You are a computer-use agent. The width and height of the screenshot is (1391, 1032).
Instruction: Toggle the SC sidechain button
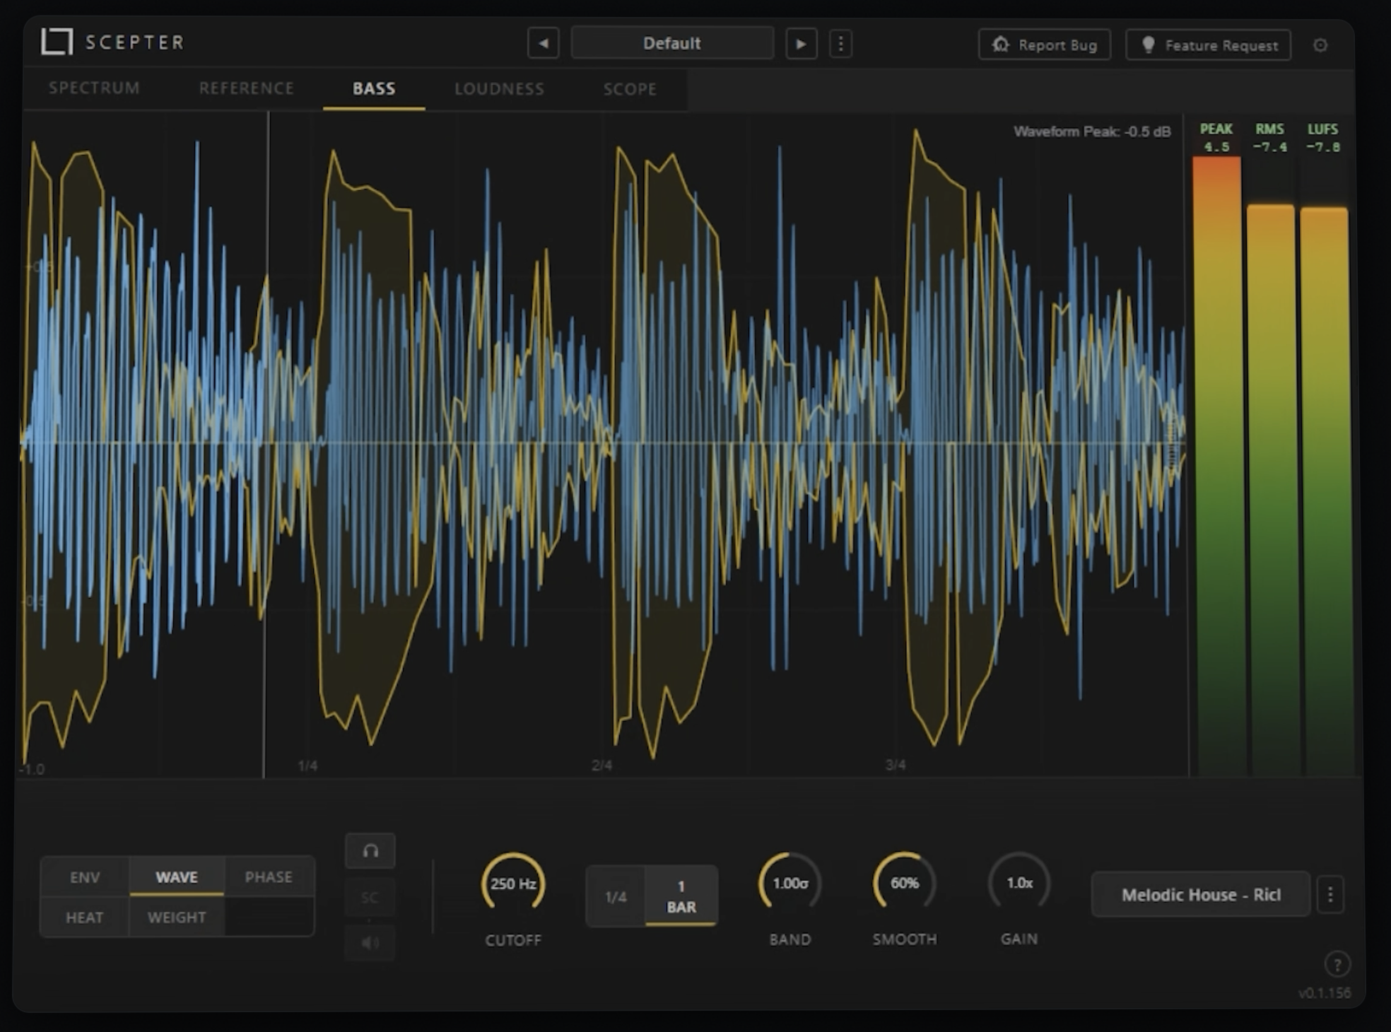370,898
